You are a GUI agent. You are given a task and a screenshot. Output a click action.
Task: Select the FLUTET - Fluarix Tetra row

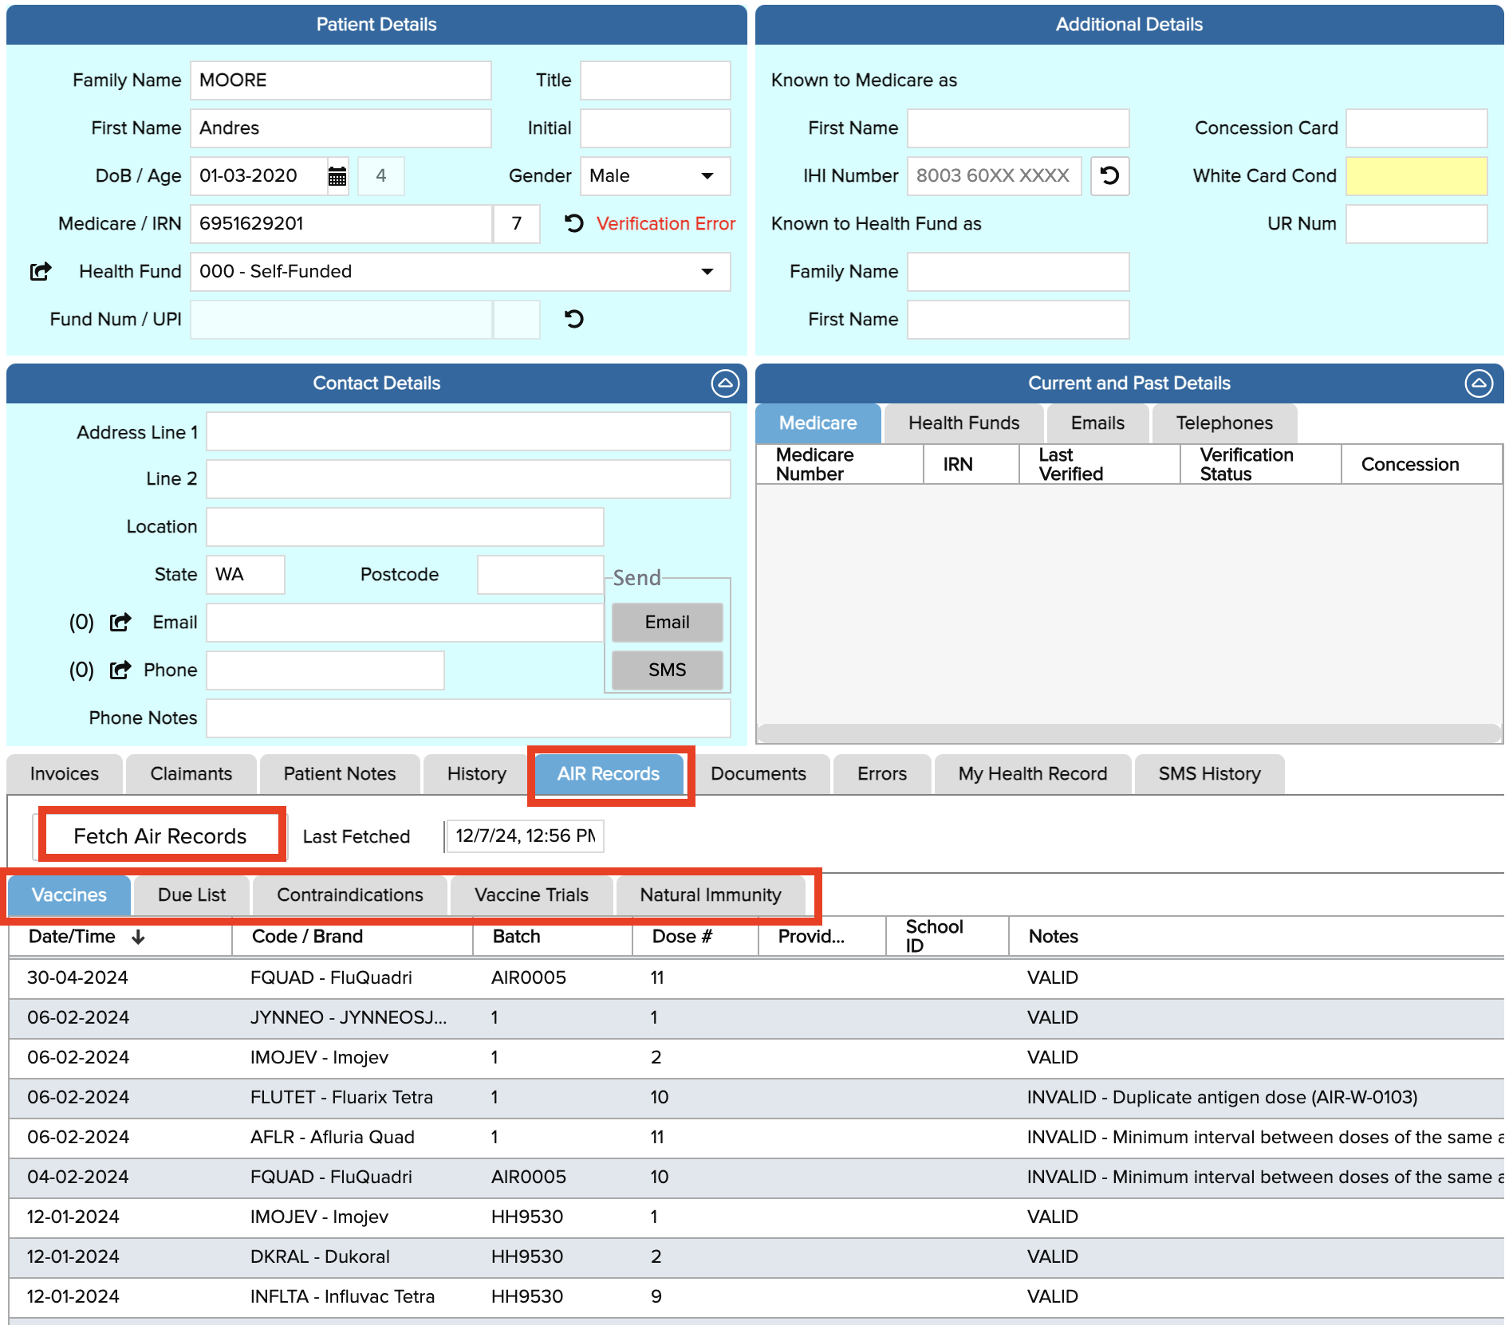[756, 1098]
